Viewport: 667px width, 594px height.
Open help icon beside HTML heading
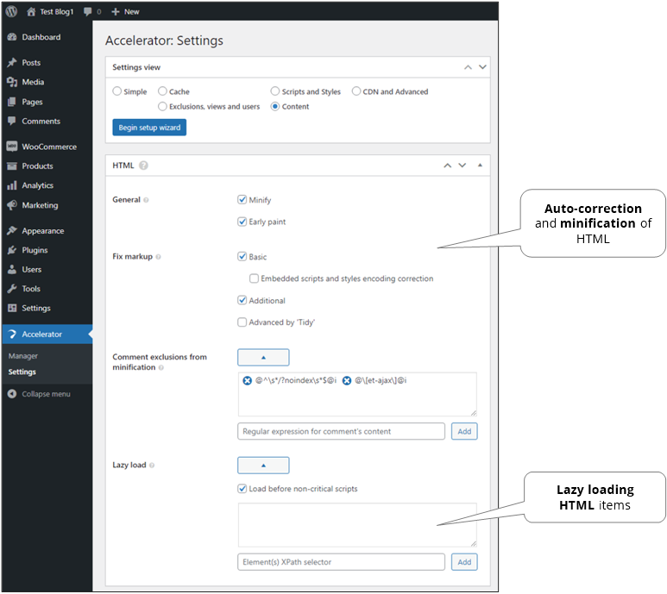[x=144, y=166]
